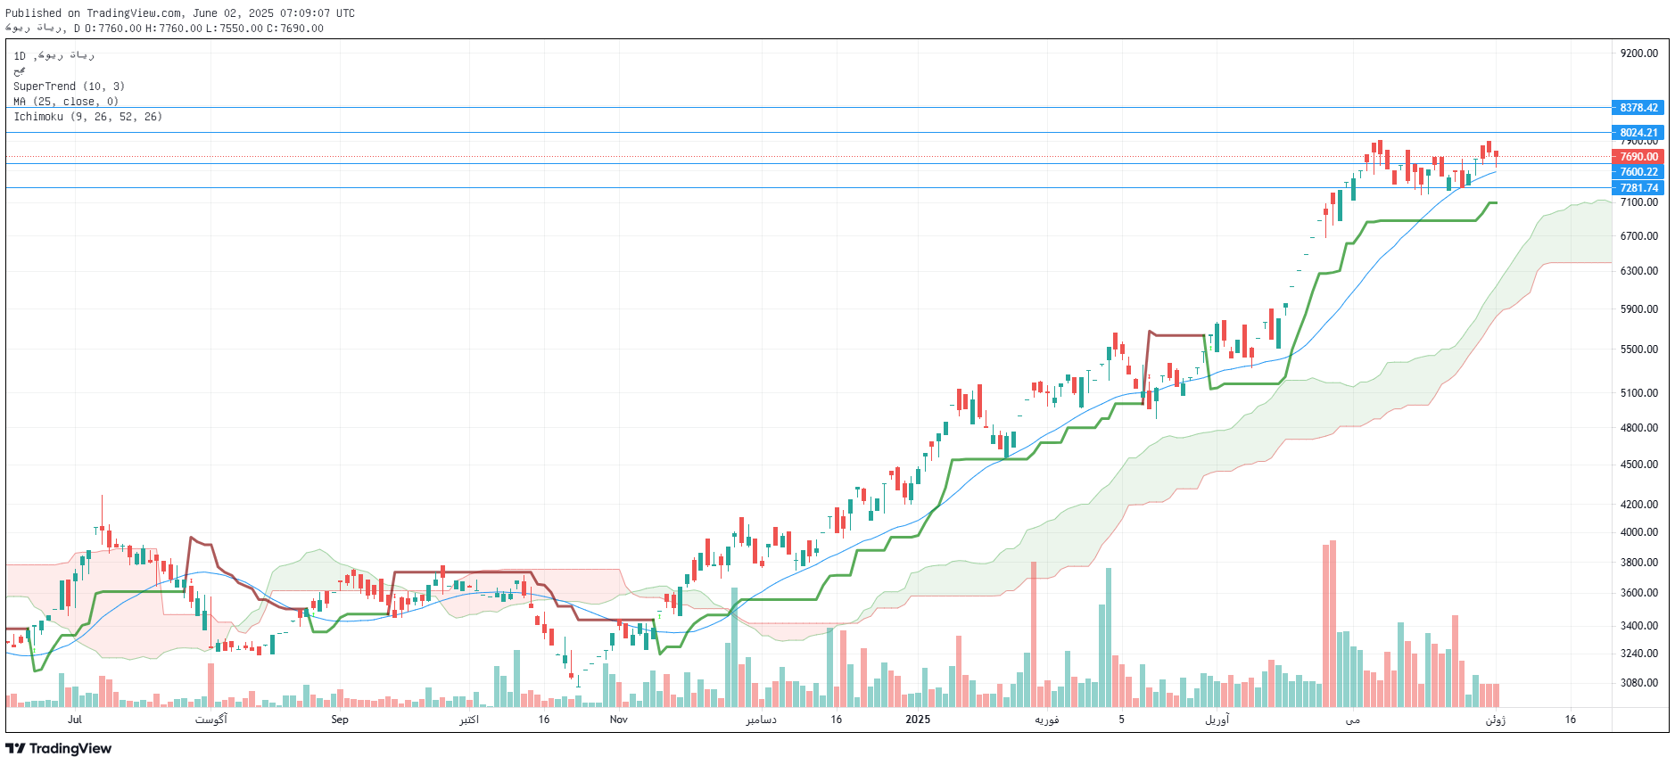1675x765 pixels.
Task: Click the Nov label on time axis
Action: coord(619,720)
